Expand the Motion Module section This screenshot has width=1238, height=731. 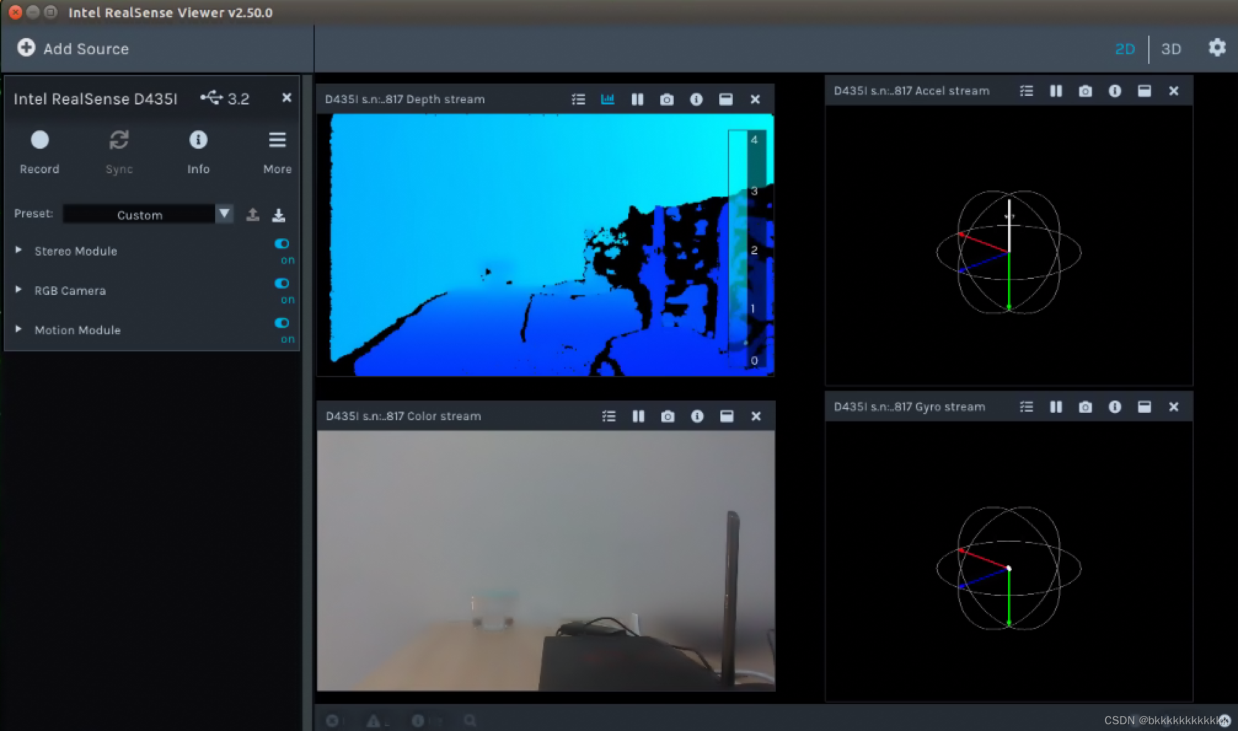18,329
